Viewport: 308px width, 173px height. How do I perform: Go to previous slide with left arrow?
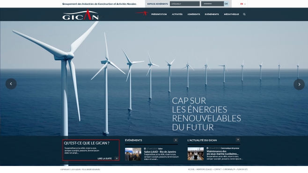click(11, 84)
